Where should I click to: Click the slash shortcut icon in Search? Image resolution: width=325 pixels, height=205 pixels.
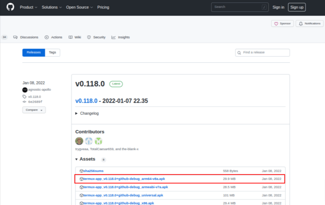pos(264,7)
